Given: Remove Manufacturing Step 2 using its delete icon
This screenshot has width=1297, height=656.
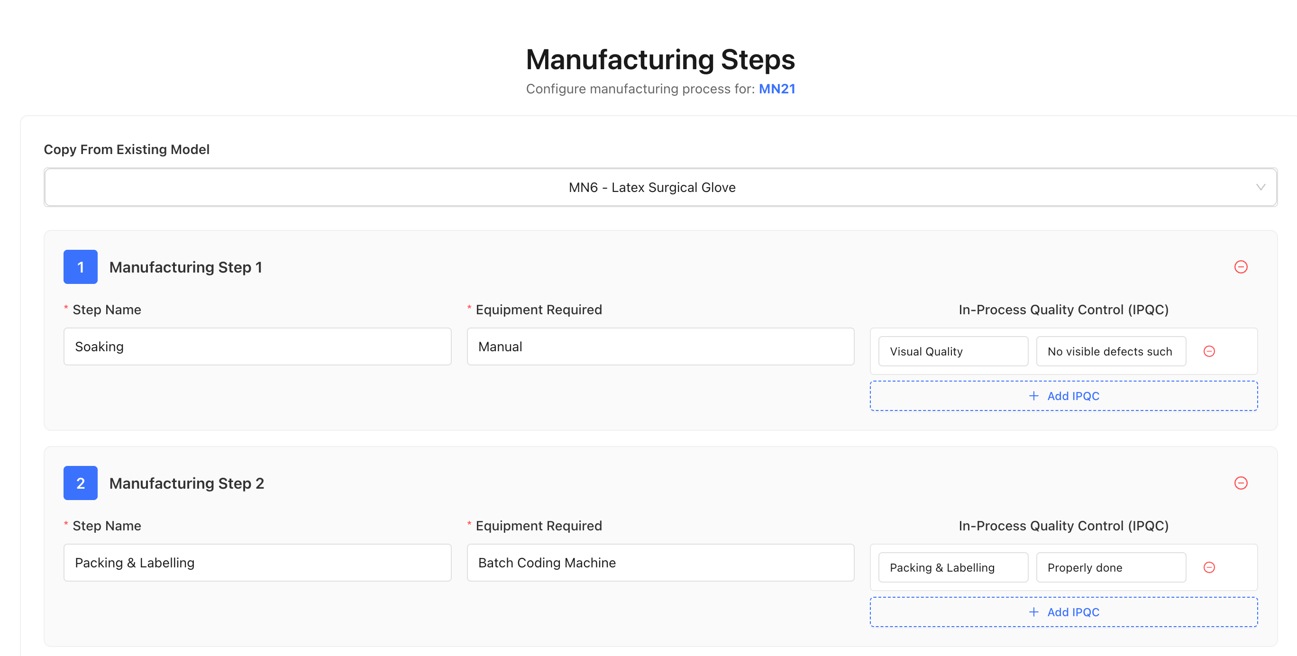Looking at the screenshot, I should (x=1241, y=483).
